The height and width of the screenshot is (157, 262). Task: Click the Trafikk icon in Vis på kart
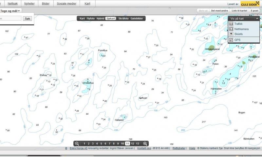click(x=231, y=24)
